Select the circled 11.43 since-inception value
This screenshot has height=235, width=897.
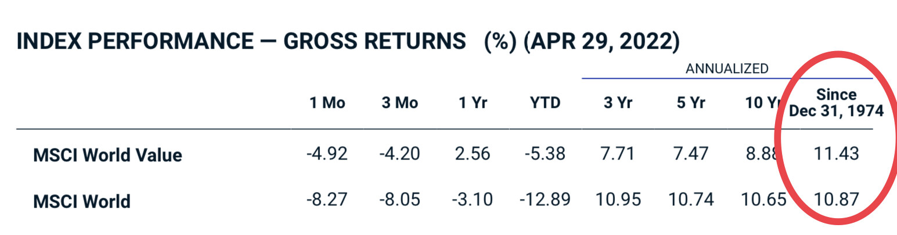tap(837, 154)
